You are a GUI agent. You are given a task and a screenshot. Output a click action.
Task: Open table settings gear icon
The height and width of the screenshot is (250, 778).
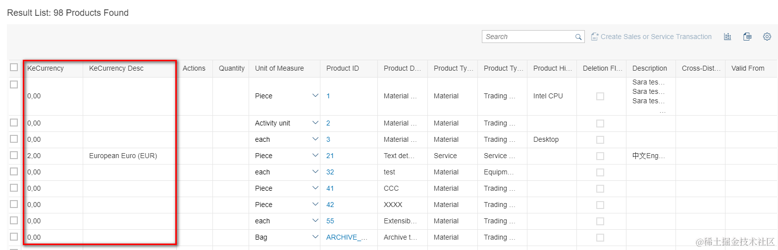(x=767, y=37)
